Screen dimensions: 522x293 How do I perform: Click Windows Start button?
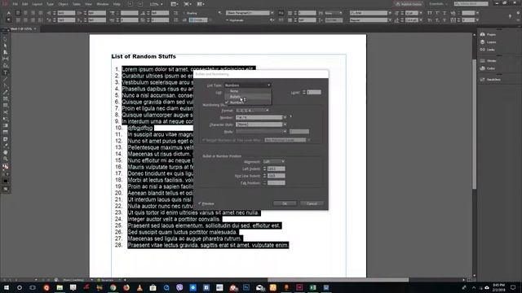pos(6,287)
